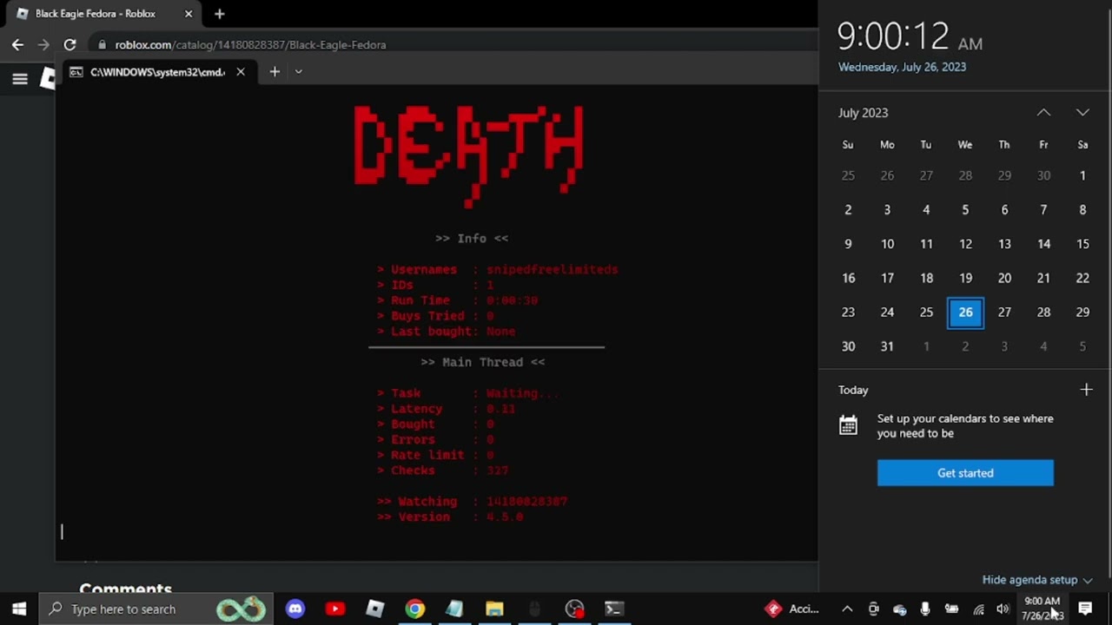Add a new terminal tab
1112x625 pixels.
tap(275, 72)
